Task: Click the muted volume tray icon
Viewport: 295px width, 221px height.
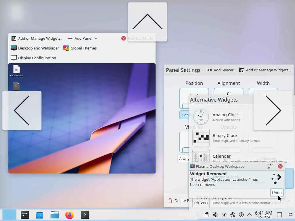Action: 215,215
